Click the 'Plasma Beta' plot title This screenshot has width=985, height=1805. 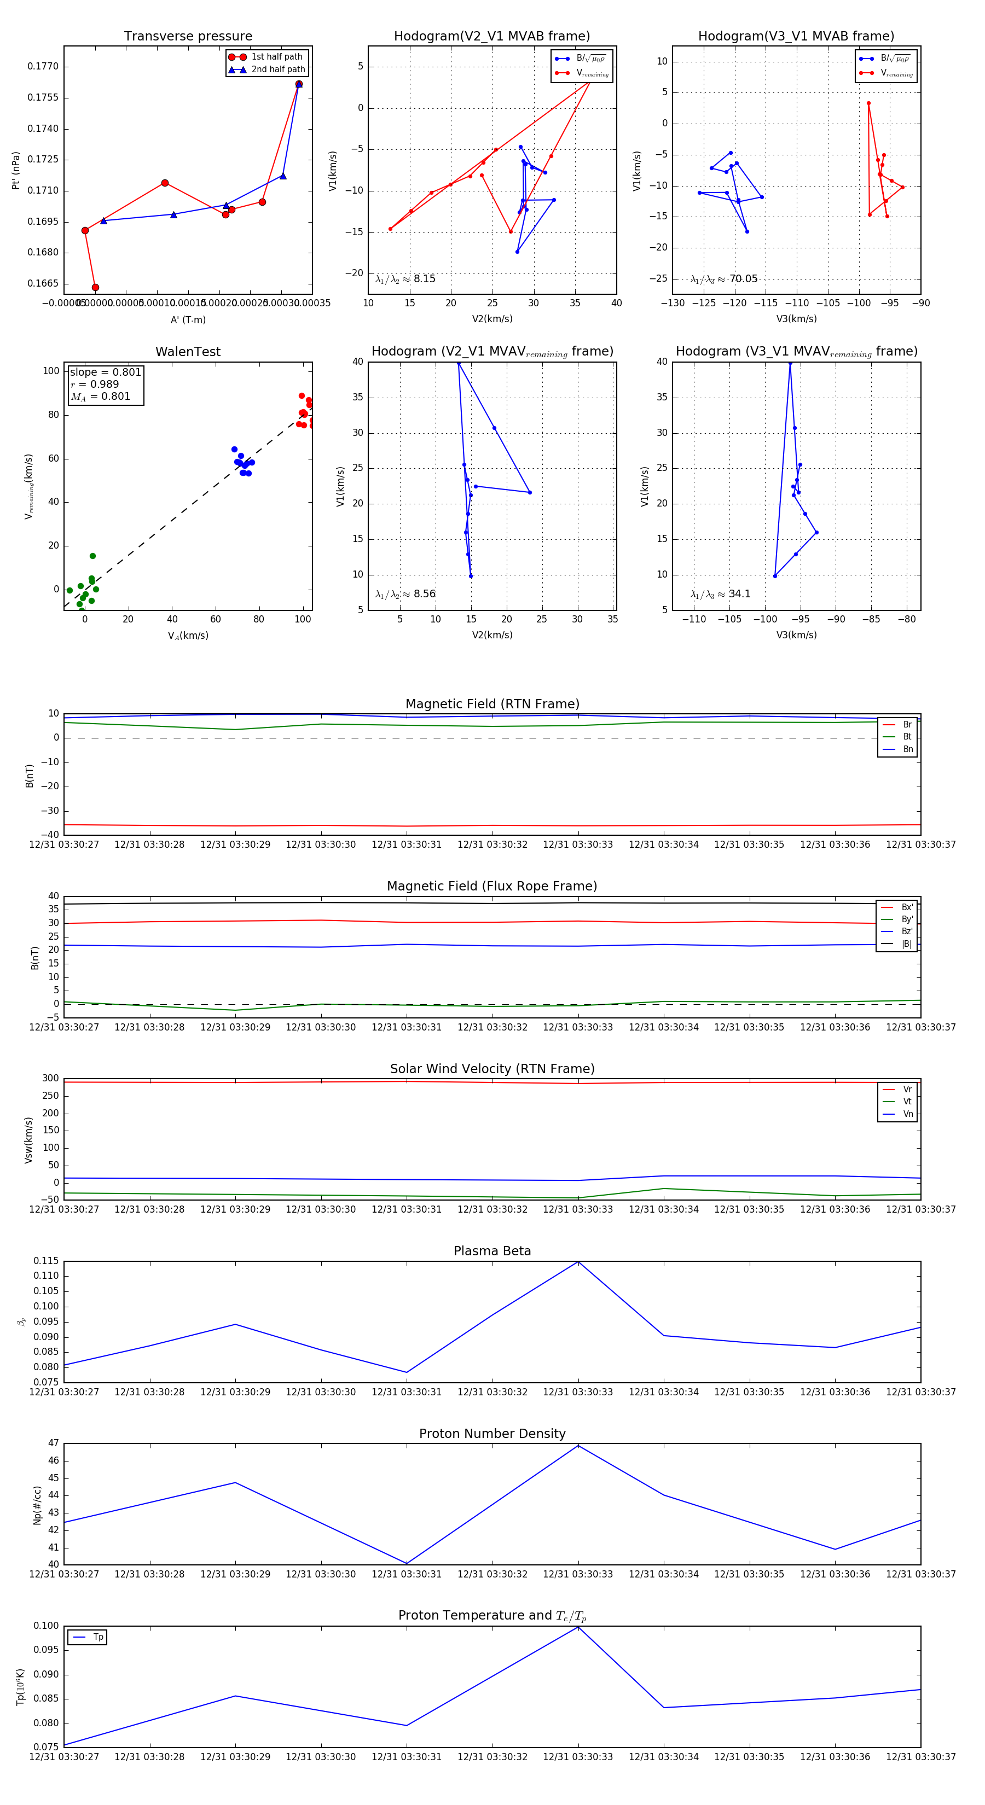click(492, 1251)
